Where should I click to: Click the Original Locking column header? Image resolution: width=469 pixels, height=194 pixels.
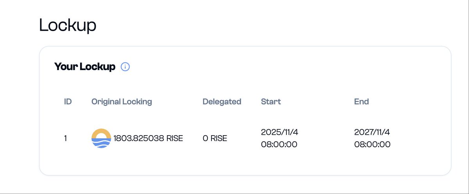(122, 102)
